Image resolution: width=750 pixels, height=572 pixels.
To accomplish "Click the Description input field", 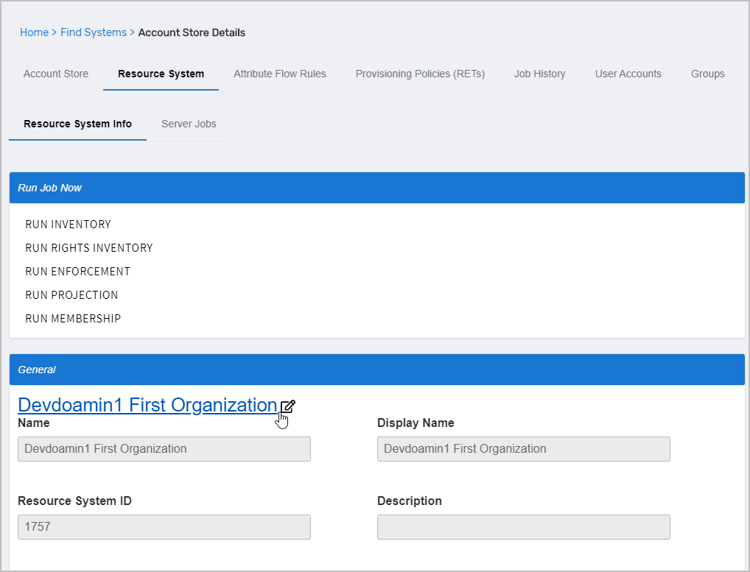I will coord(523,527).
